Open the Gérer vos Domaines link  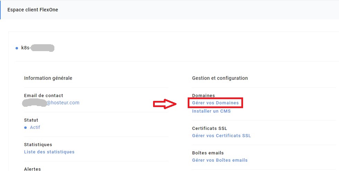(x=215, y=103)
